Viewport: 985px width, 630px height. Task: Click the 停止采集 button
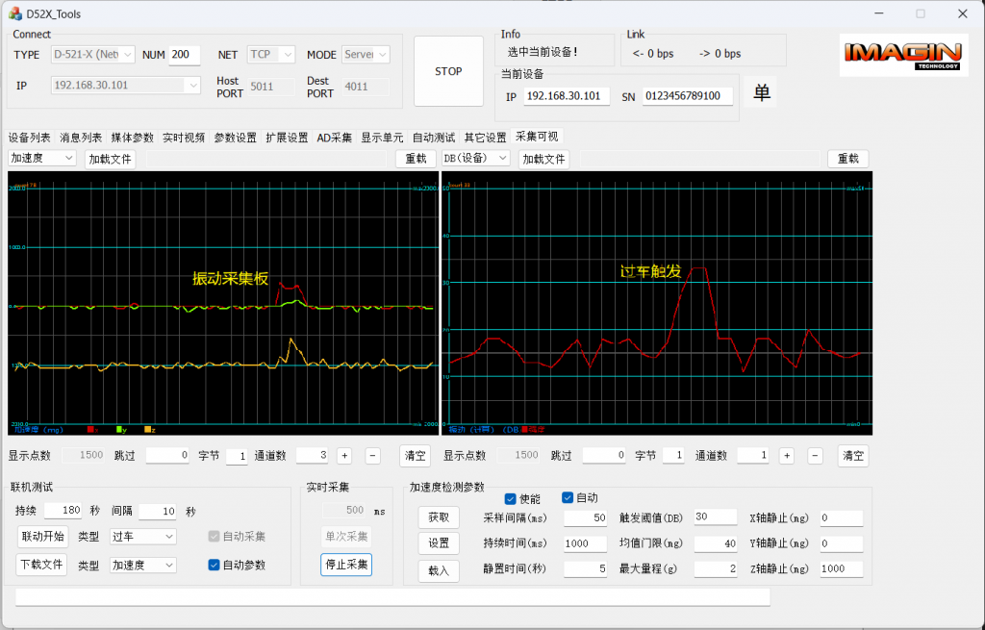click(x=346, y=565)
